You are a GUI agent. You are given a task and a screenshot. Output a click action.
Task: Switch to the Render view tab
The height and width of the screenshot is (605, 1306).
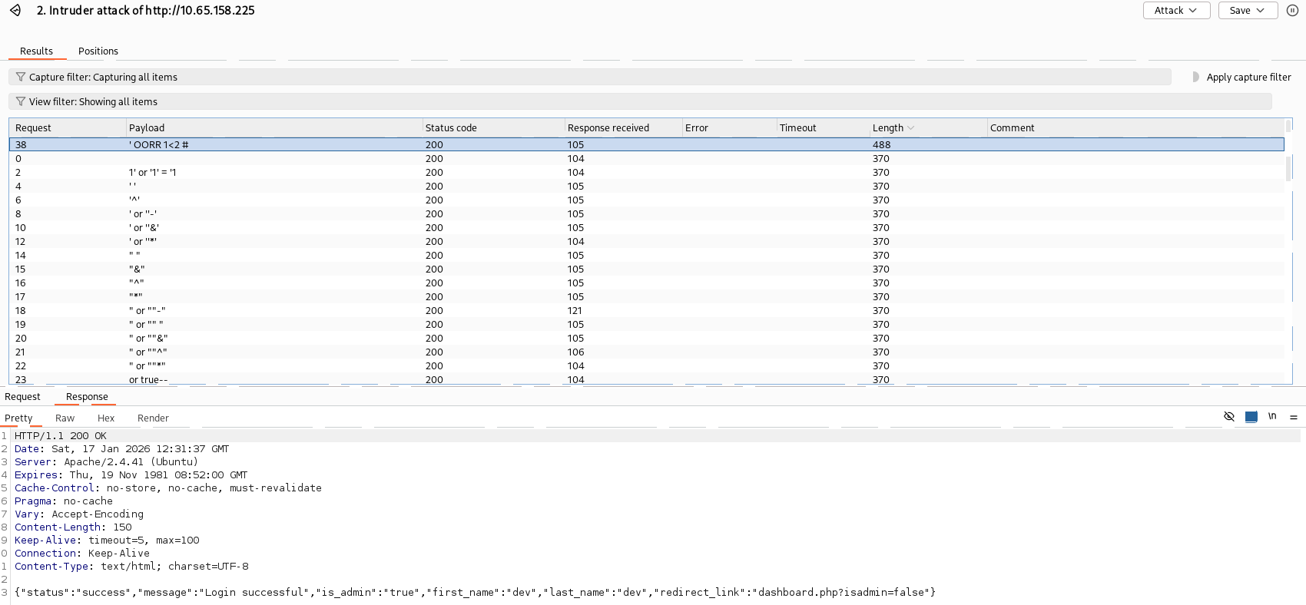(153, 418)
